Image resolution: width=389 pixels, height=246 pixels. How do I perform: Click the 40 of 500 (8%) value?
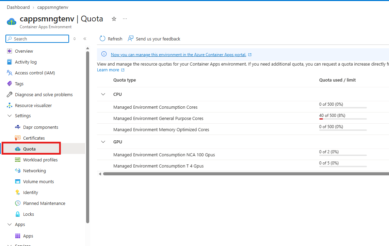[x=332, y=116]
